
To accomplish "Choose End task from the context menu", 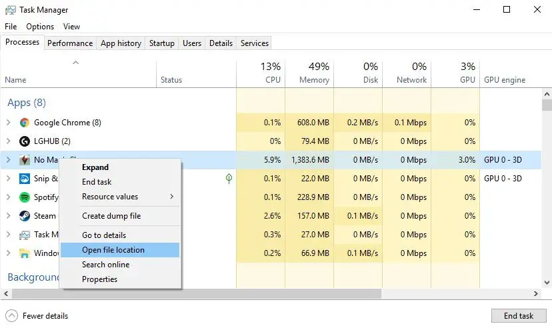I will coord(97,182).
